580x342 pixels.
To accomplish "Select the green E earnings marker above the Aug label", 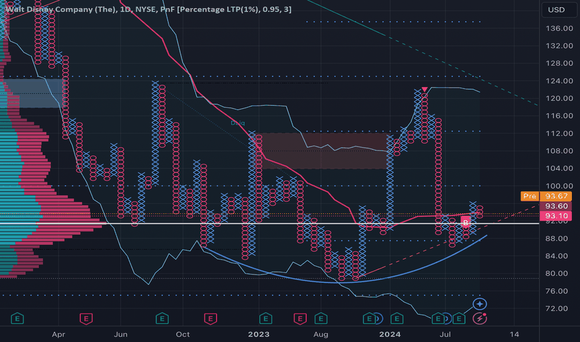I will [320, 318].
